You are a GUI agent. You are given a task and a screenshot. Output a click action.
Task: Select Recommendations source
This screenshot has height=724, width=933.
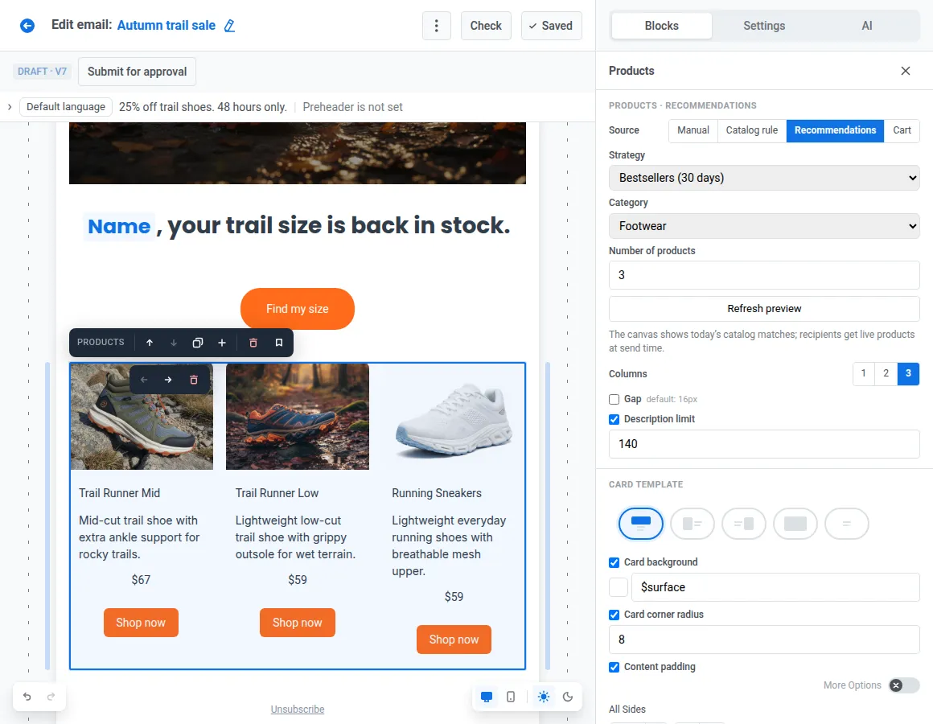pyautogui.click(x=835, y=130)
